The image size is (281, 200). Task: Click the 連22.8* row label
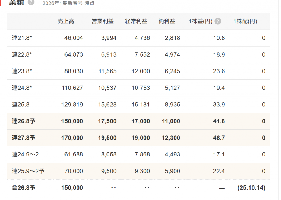22,55
